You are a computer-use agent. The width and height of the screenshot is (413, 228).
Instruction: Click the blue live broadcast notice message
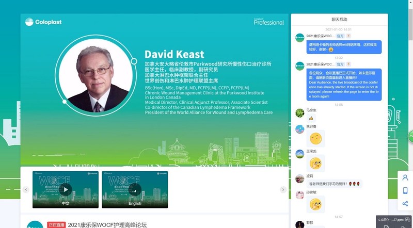click(345, 85)
